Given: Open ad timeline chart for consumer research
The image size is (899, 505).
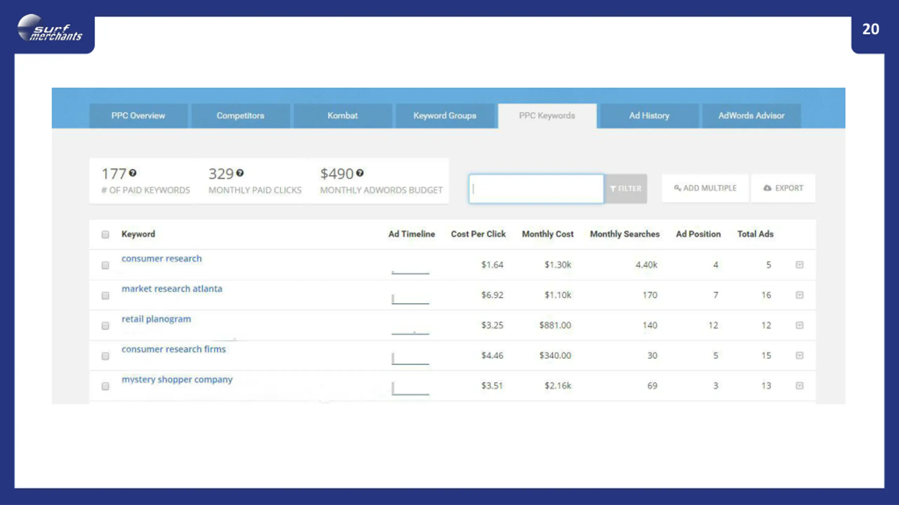Looking at the screenshot, I should click(x=410, y=269).
